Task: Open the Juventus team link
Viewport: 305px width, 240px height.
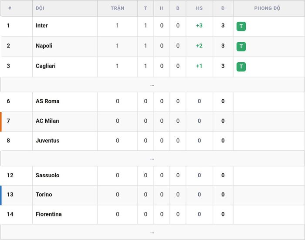Action: pos(47,140)
